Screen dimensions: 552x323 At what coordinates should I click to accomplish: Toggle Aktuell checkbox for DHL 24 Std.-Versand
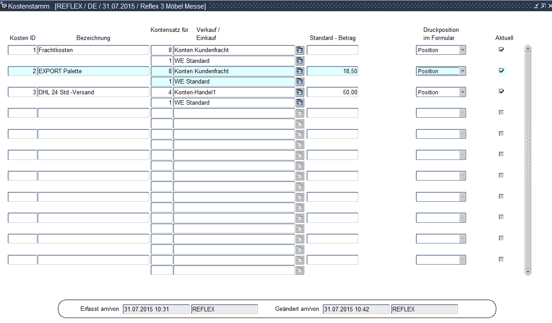pos(501,92)
